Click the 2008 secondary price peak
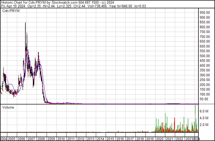 point(38,53)
